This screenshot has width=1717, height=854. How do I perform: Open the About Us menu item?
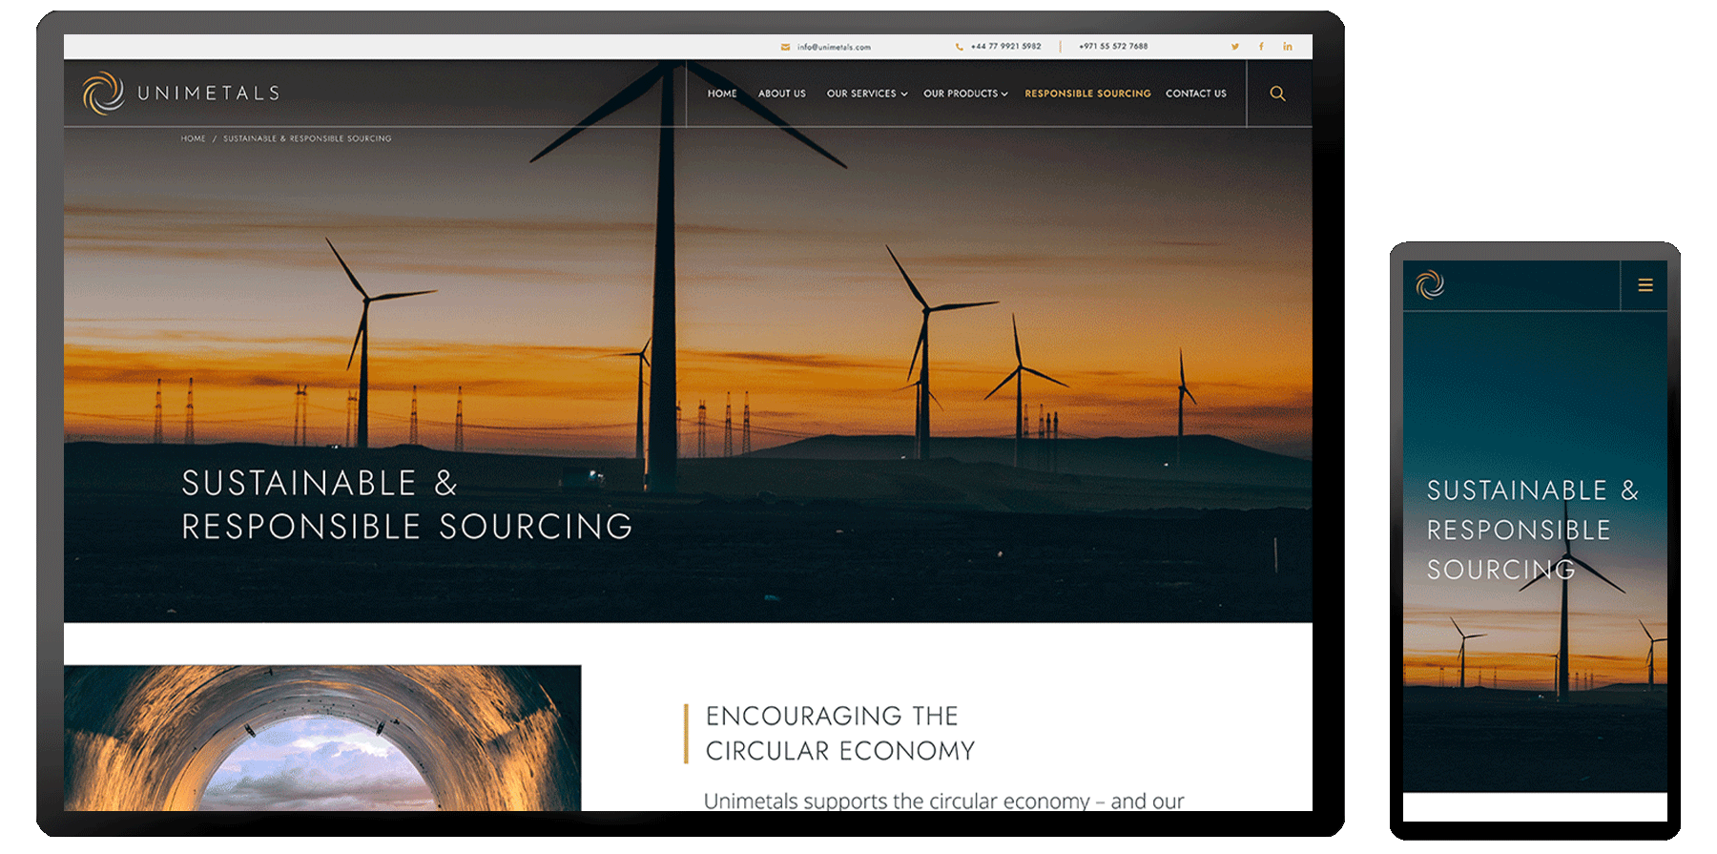click(x=781, y=94)
